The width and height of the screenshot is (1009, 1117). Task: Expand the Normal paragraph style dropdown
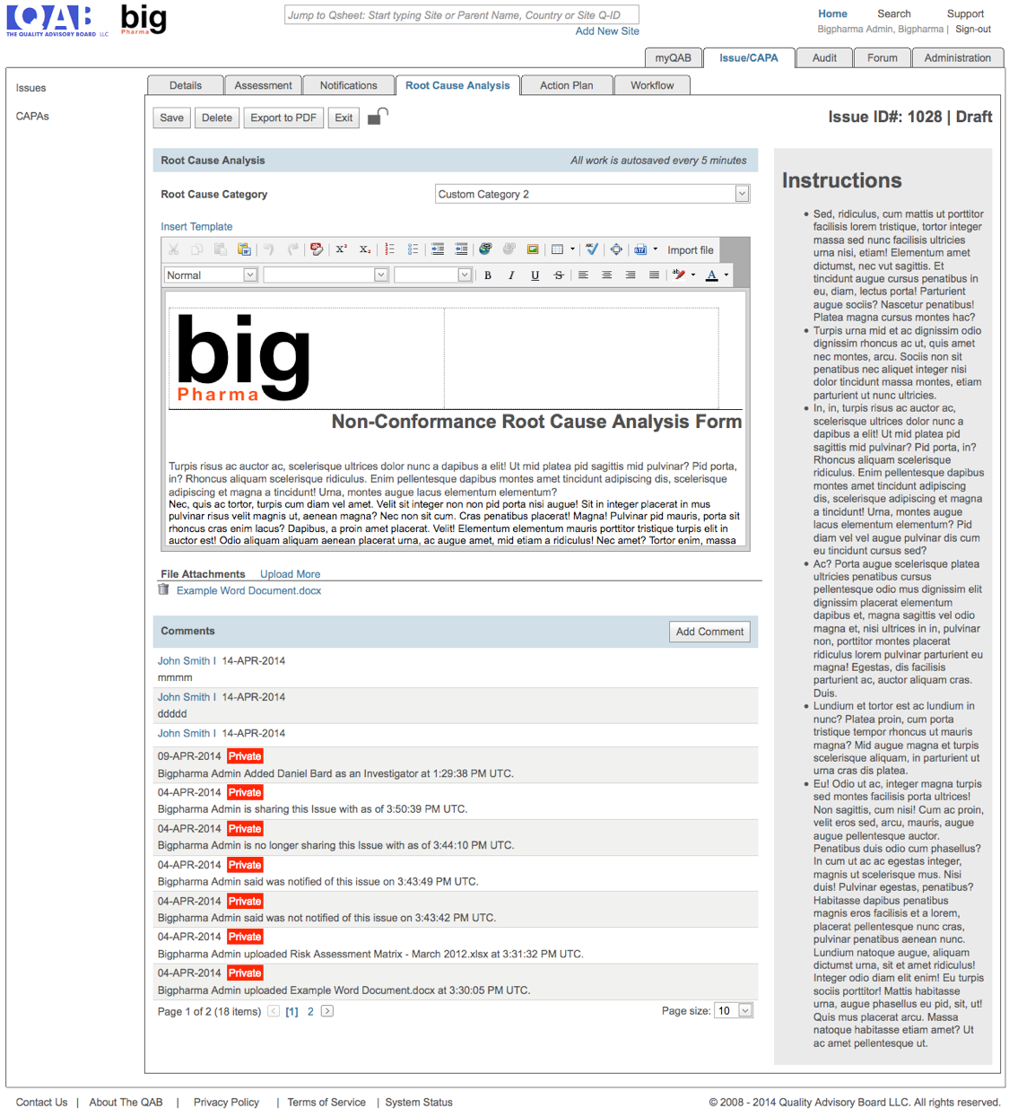point(250,275)
